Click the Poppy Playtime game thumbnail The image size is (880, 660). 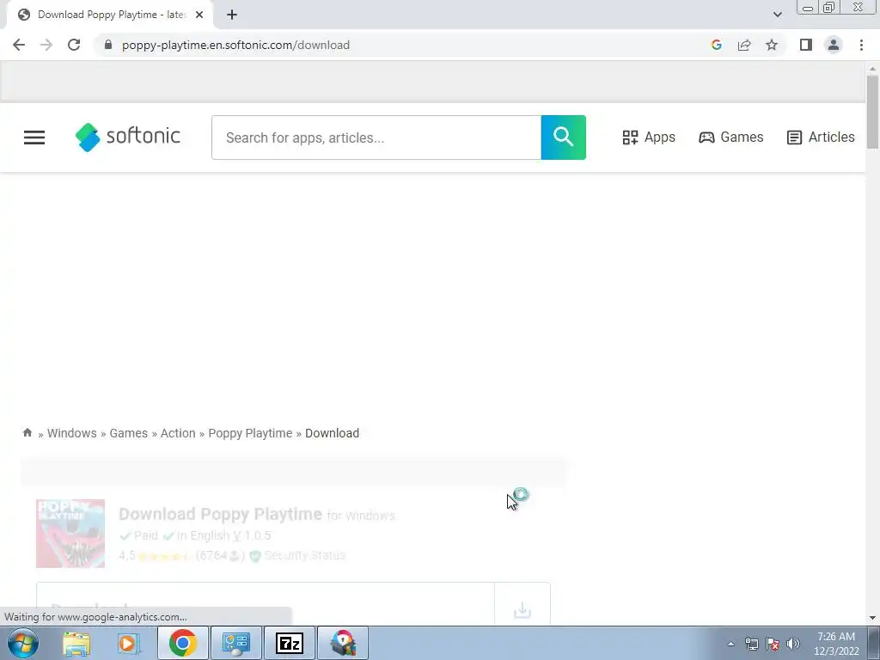pos(70,533)
